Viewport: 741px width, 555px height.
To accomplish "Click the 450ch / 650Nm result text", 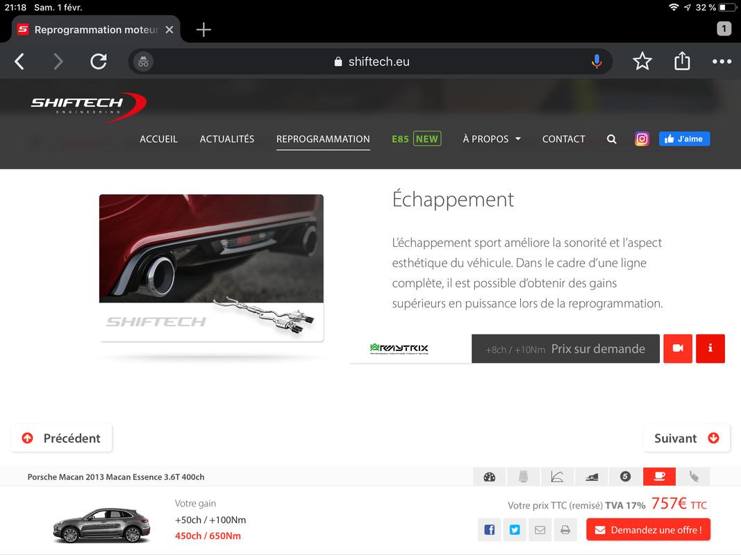I will pyautogui.click(x=208, y=536).
